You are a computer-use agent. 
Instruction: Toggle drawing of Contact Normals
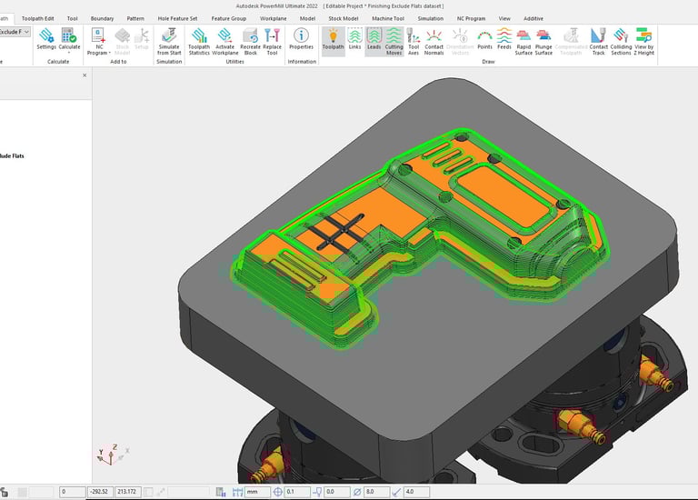pos(434,42)
